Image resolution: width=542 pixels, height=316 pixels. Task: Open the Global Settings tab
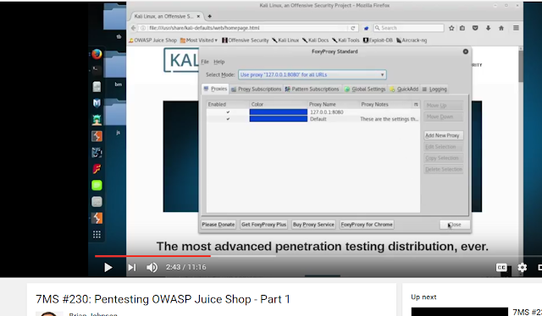(365, 89)
